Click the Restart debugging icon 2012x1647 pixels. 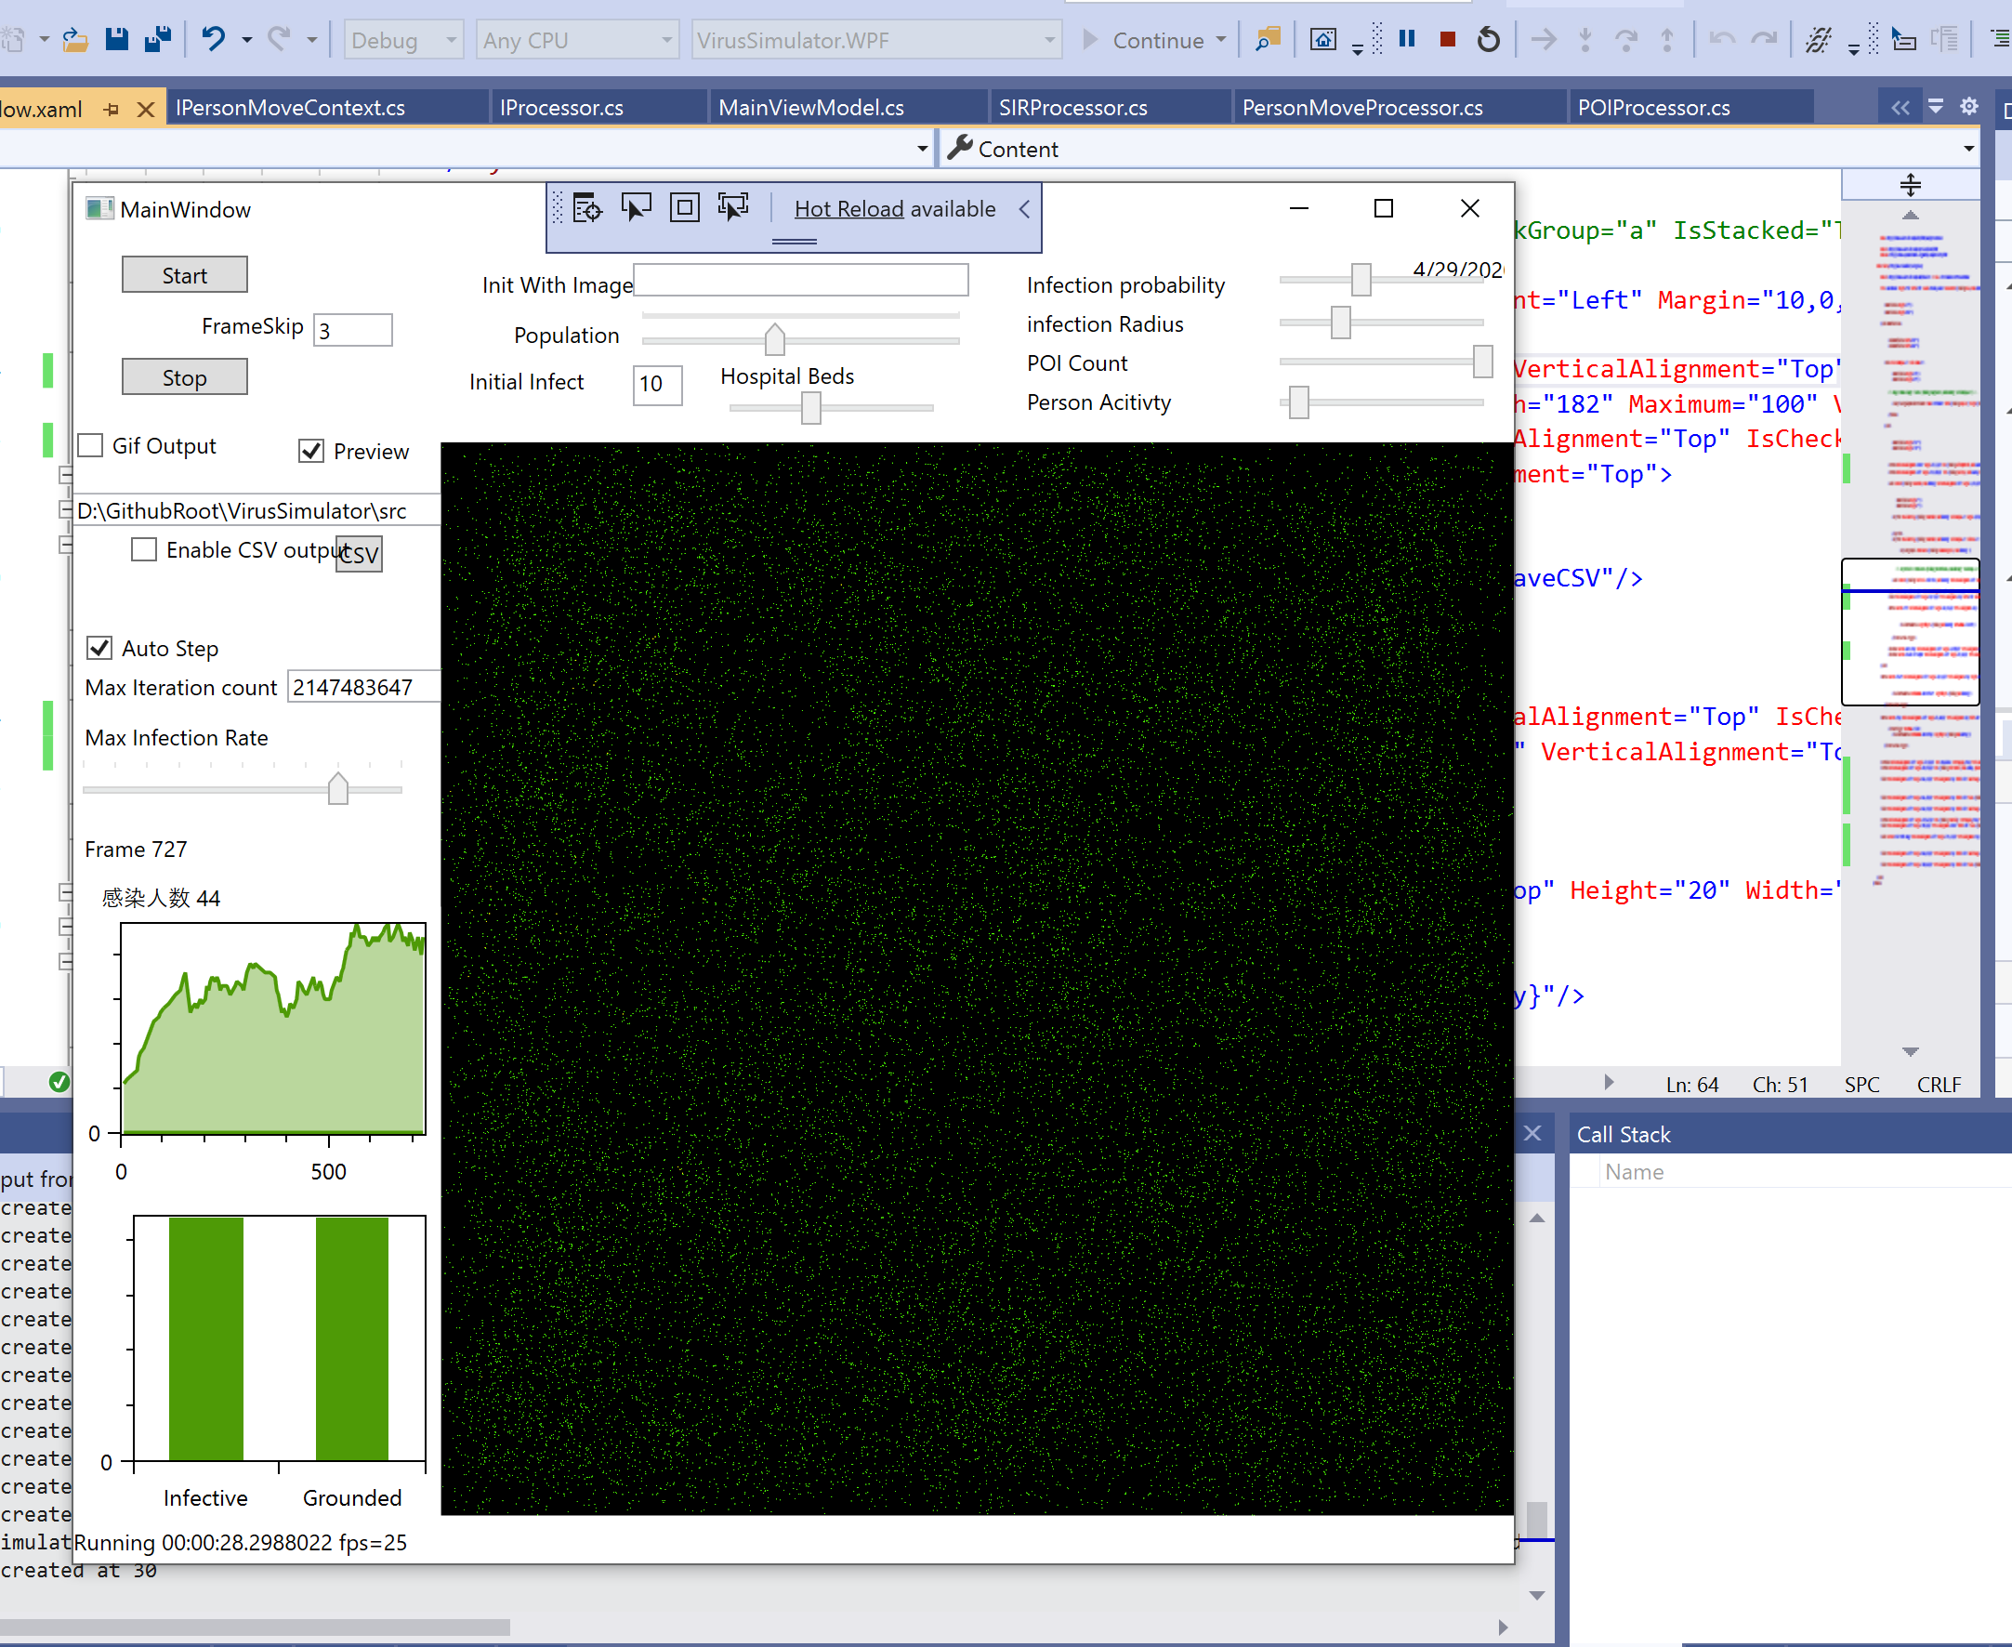(x=1489, y=40)
